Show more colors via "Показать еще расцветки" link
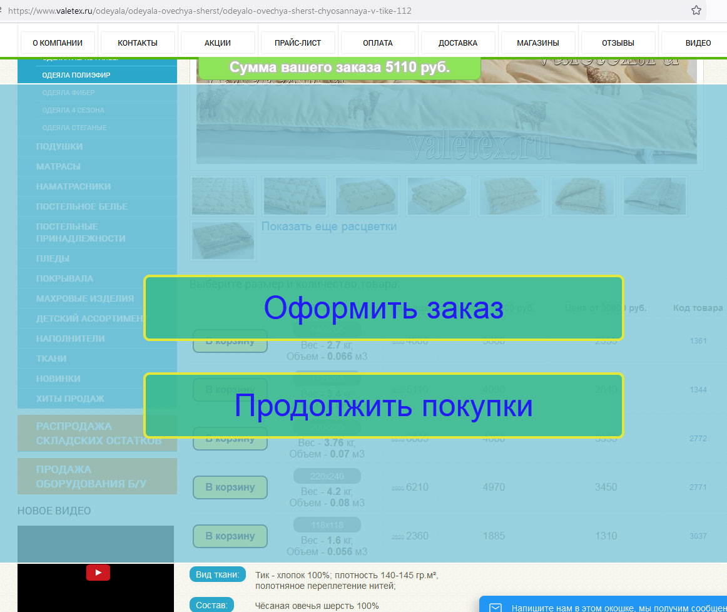Image resolution: width=727 pixels, height=612 pixels. [x=330, y=226]
